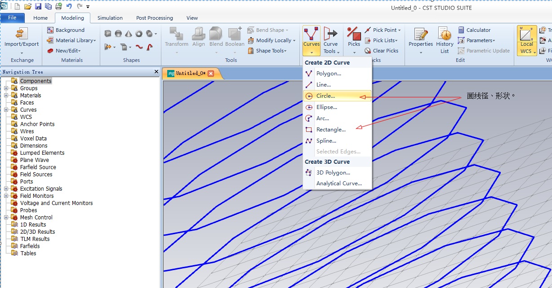Image resolution: width=552 pixels, height=288 pixels.
Task: Open the Parameters dropdown
Action: click(x=476, y=40)
